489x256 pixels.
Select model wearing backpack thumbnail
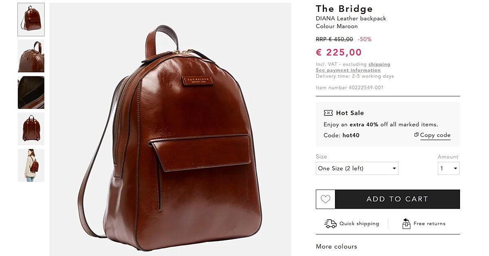pyautogui.click(x=31, y=166)
